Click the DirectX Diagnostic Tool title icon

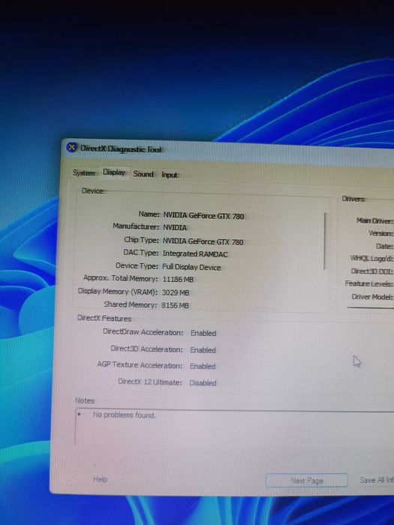[71, 147]
